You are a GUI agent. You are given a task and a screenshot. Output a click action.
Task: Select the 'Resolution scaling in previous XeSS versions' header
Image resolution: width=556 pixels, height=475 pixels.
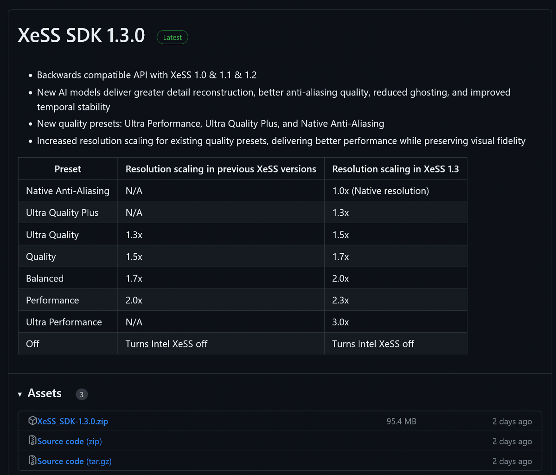221,169
